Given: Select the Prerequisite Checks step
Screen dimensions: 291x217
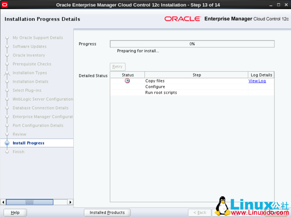Looking at the screenshot, I should tap(32, 64).
